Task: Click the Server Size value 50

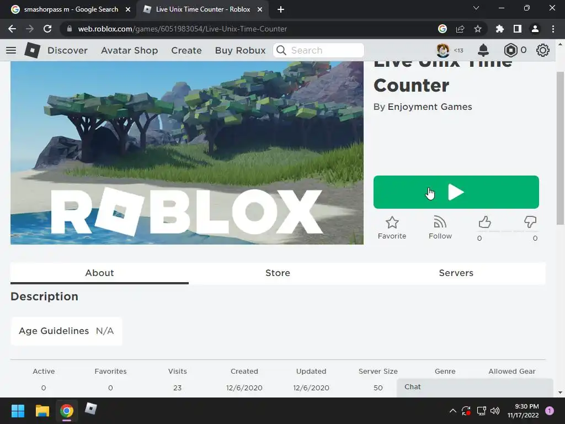Action: [x=378, y=388]
